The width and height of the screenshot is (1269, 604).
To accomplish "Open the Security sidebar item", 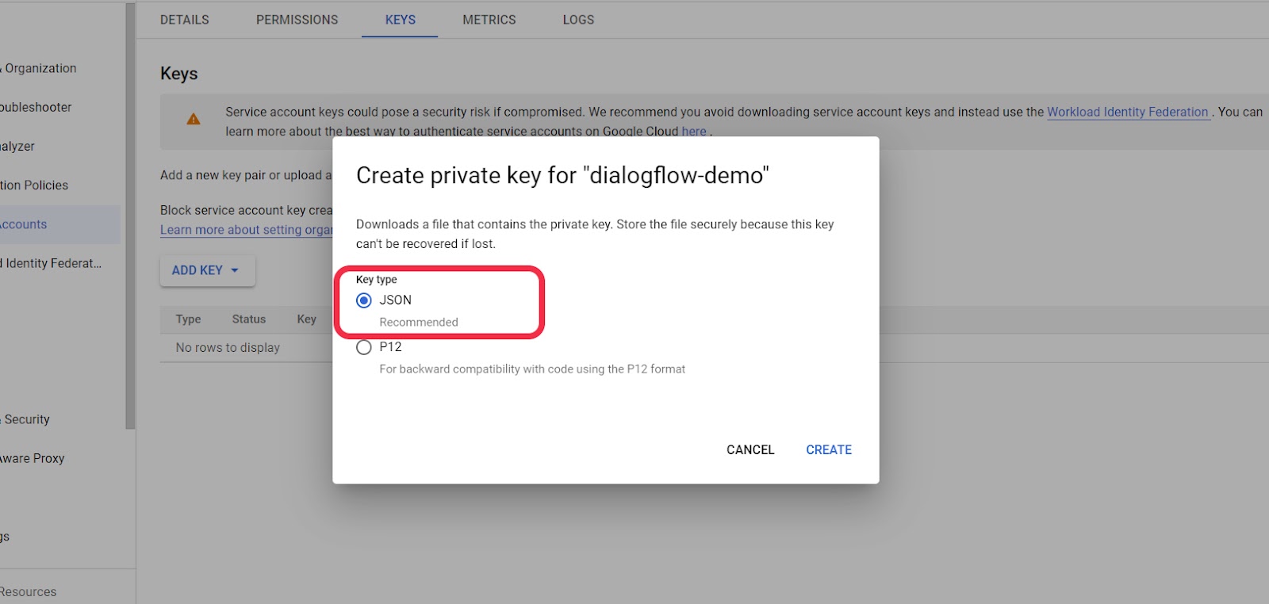I will pos(26,419).
